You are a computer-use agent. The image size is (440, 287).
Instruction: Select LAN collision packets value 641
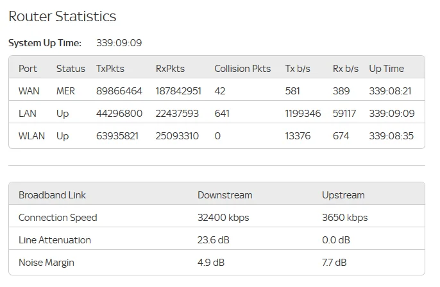click(x=222, y=114)
